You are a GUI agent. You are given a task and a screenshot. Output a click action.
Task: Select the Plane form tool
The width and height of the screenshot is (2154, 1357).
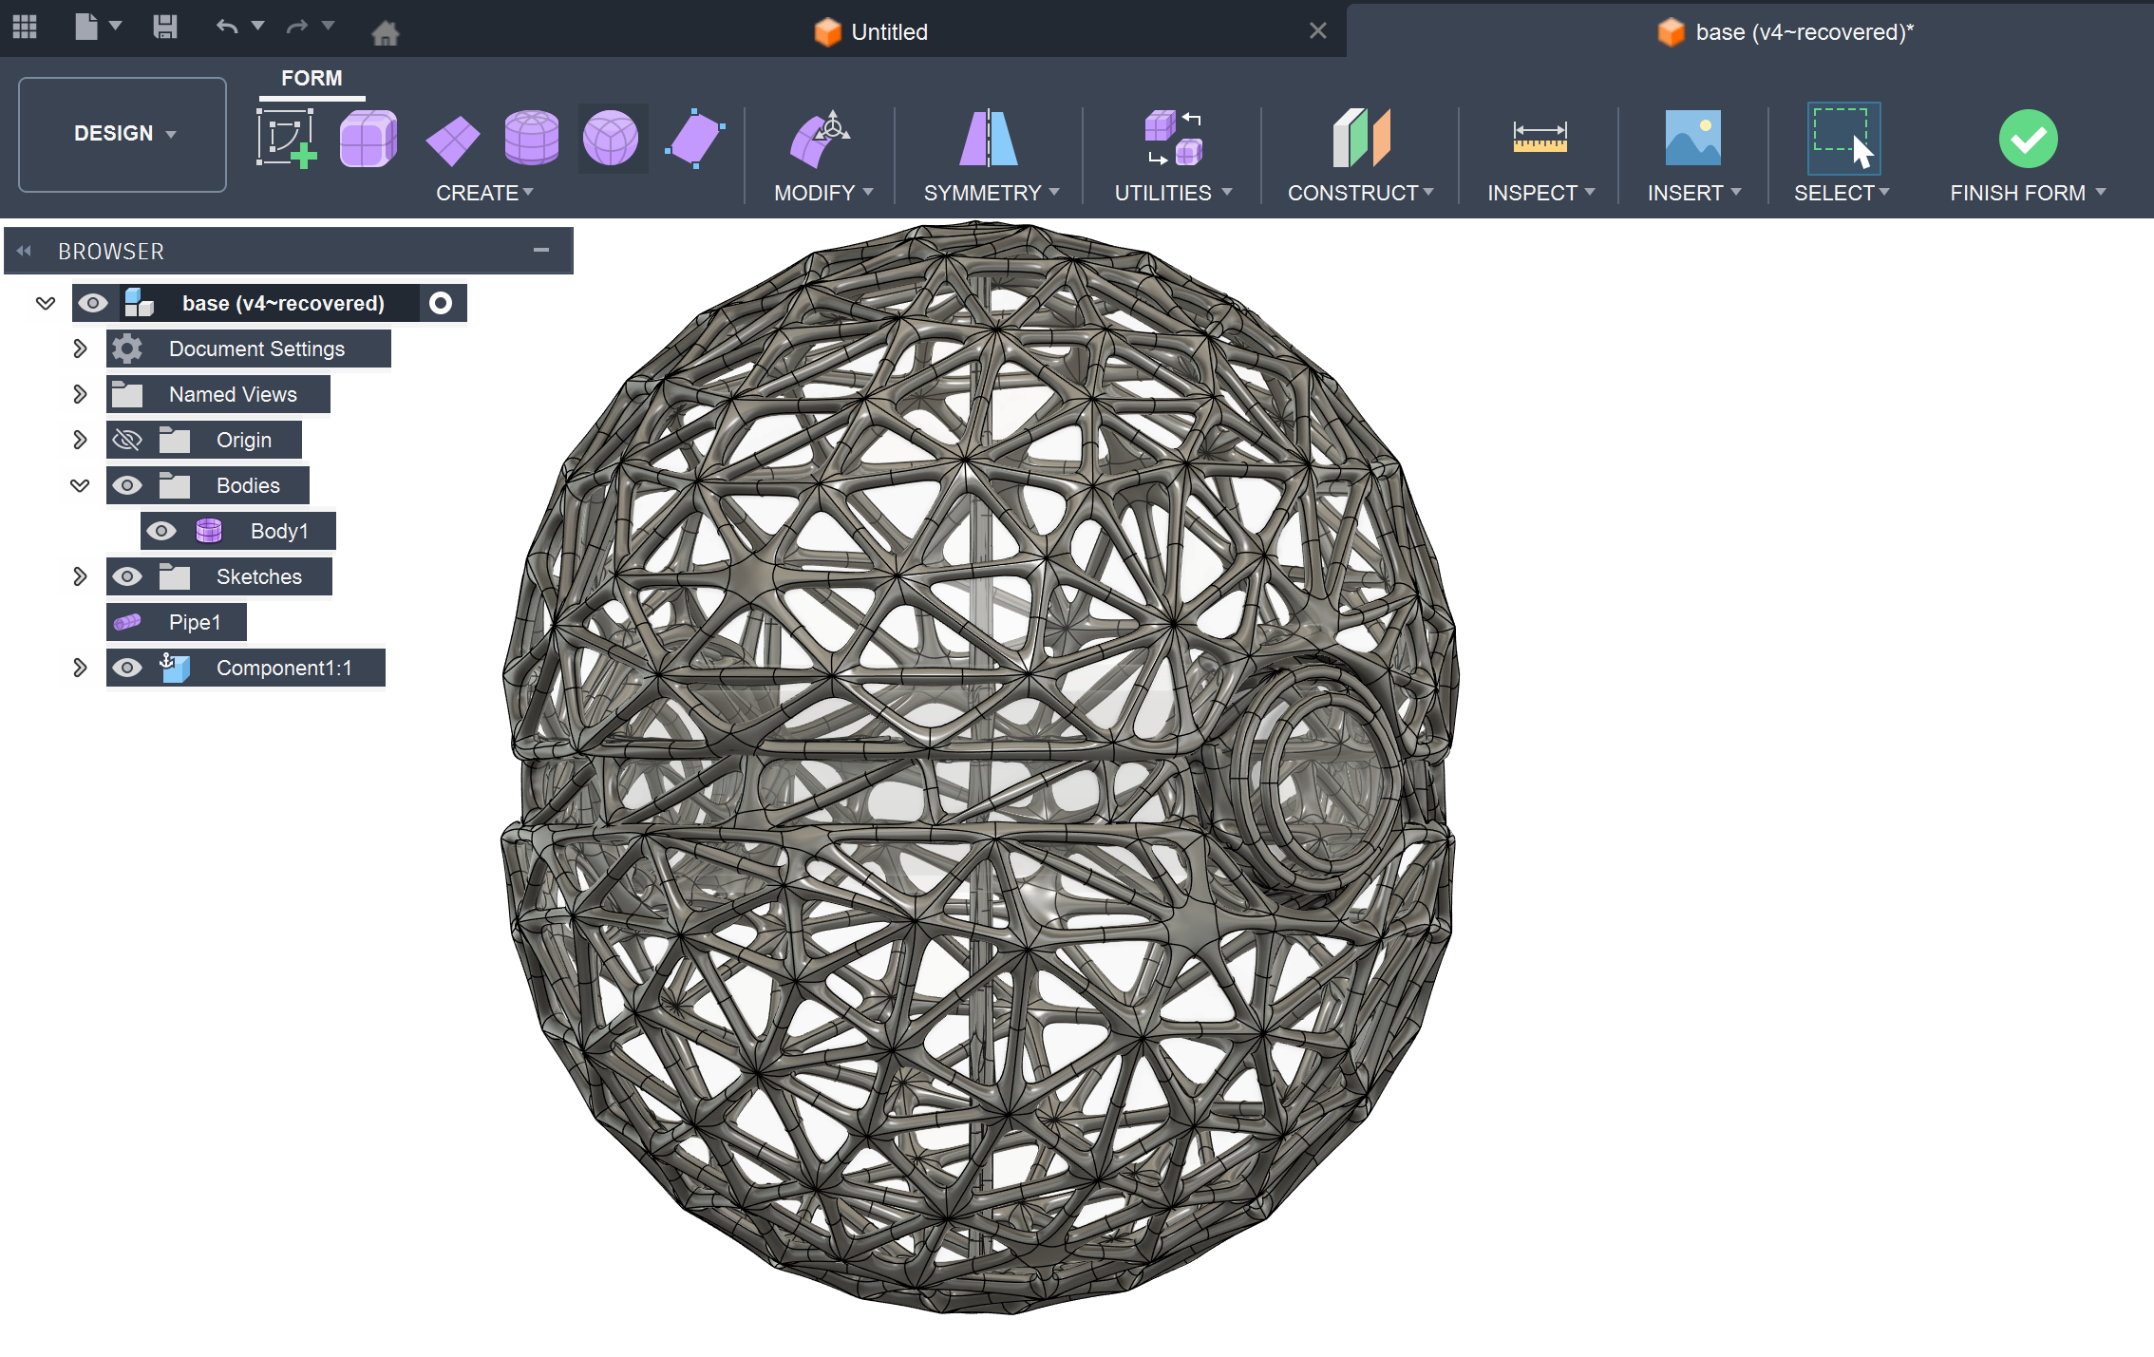451,141
